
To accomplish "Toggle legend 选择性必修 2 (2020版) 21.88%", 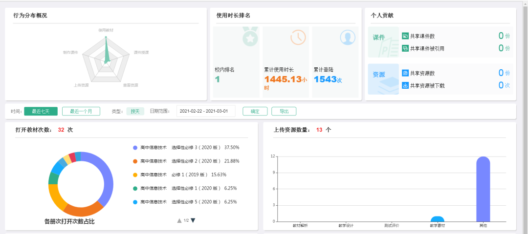I will click(x=186, y=161).
